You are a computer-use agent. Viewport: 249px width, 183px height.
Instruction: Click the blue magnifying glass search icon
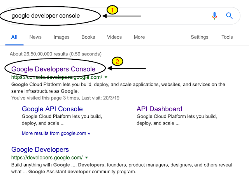[x=229, y=16]
